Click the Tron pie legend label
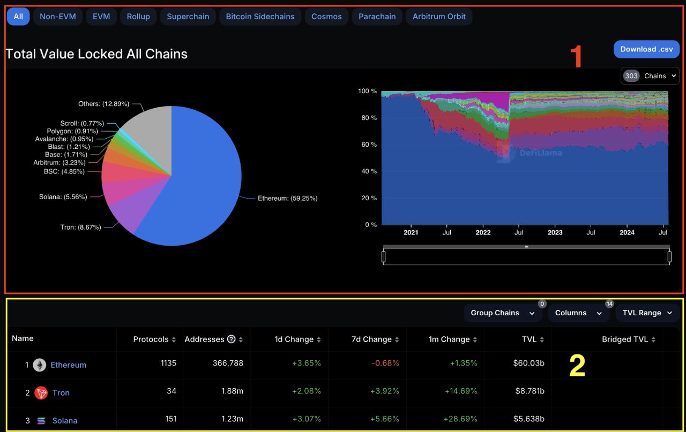Image resolution: width=686 pixels, height=432 pixels. pos(81,228)
